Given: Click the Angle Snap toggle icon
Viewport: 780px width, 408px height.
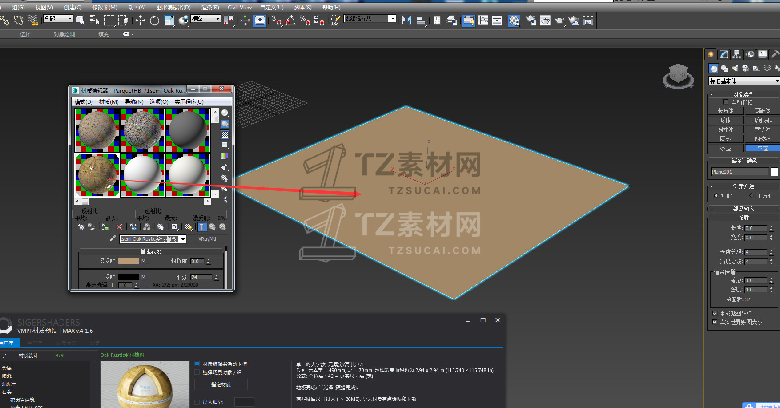Looking at the screenshot, I should [x=291, y=20].
